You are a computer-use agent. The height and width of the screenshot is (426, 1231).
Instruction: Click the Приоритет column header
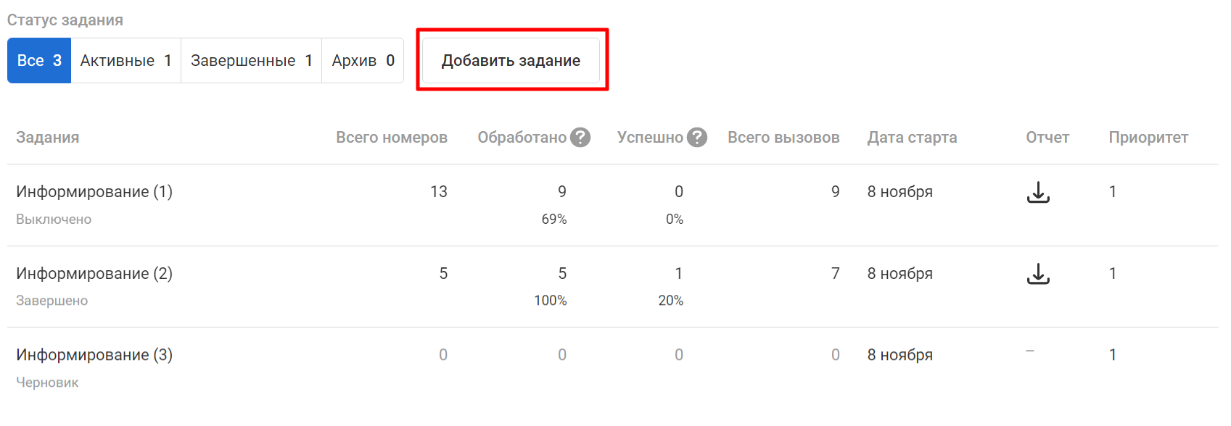pos(1148,138)
